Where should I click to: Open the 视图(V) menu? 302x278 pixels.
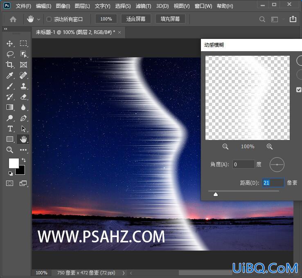(x=182, y=6)
